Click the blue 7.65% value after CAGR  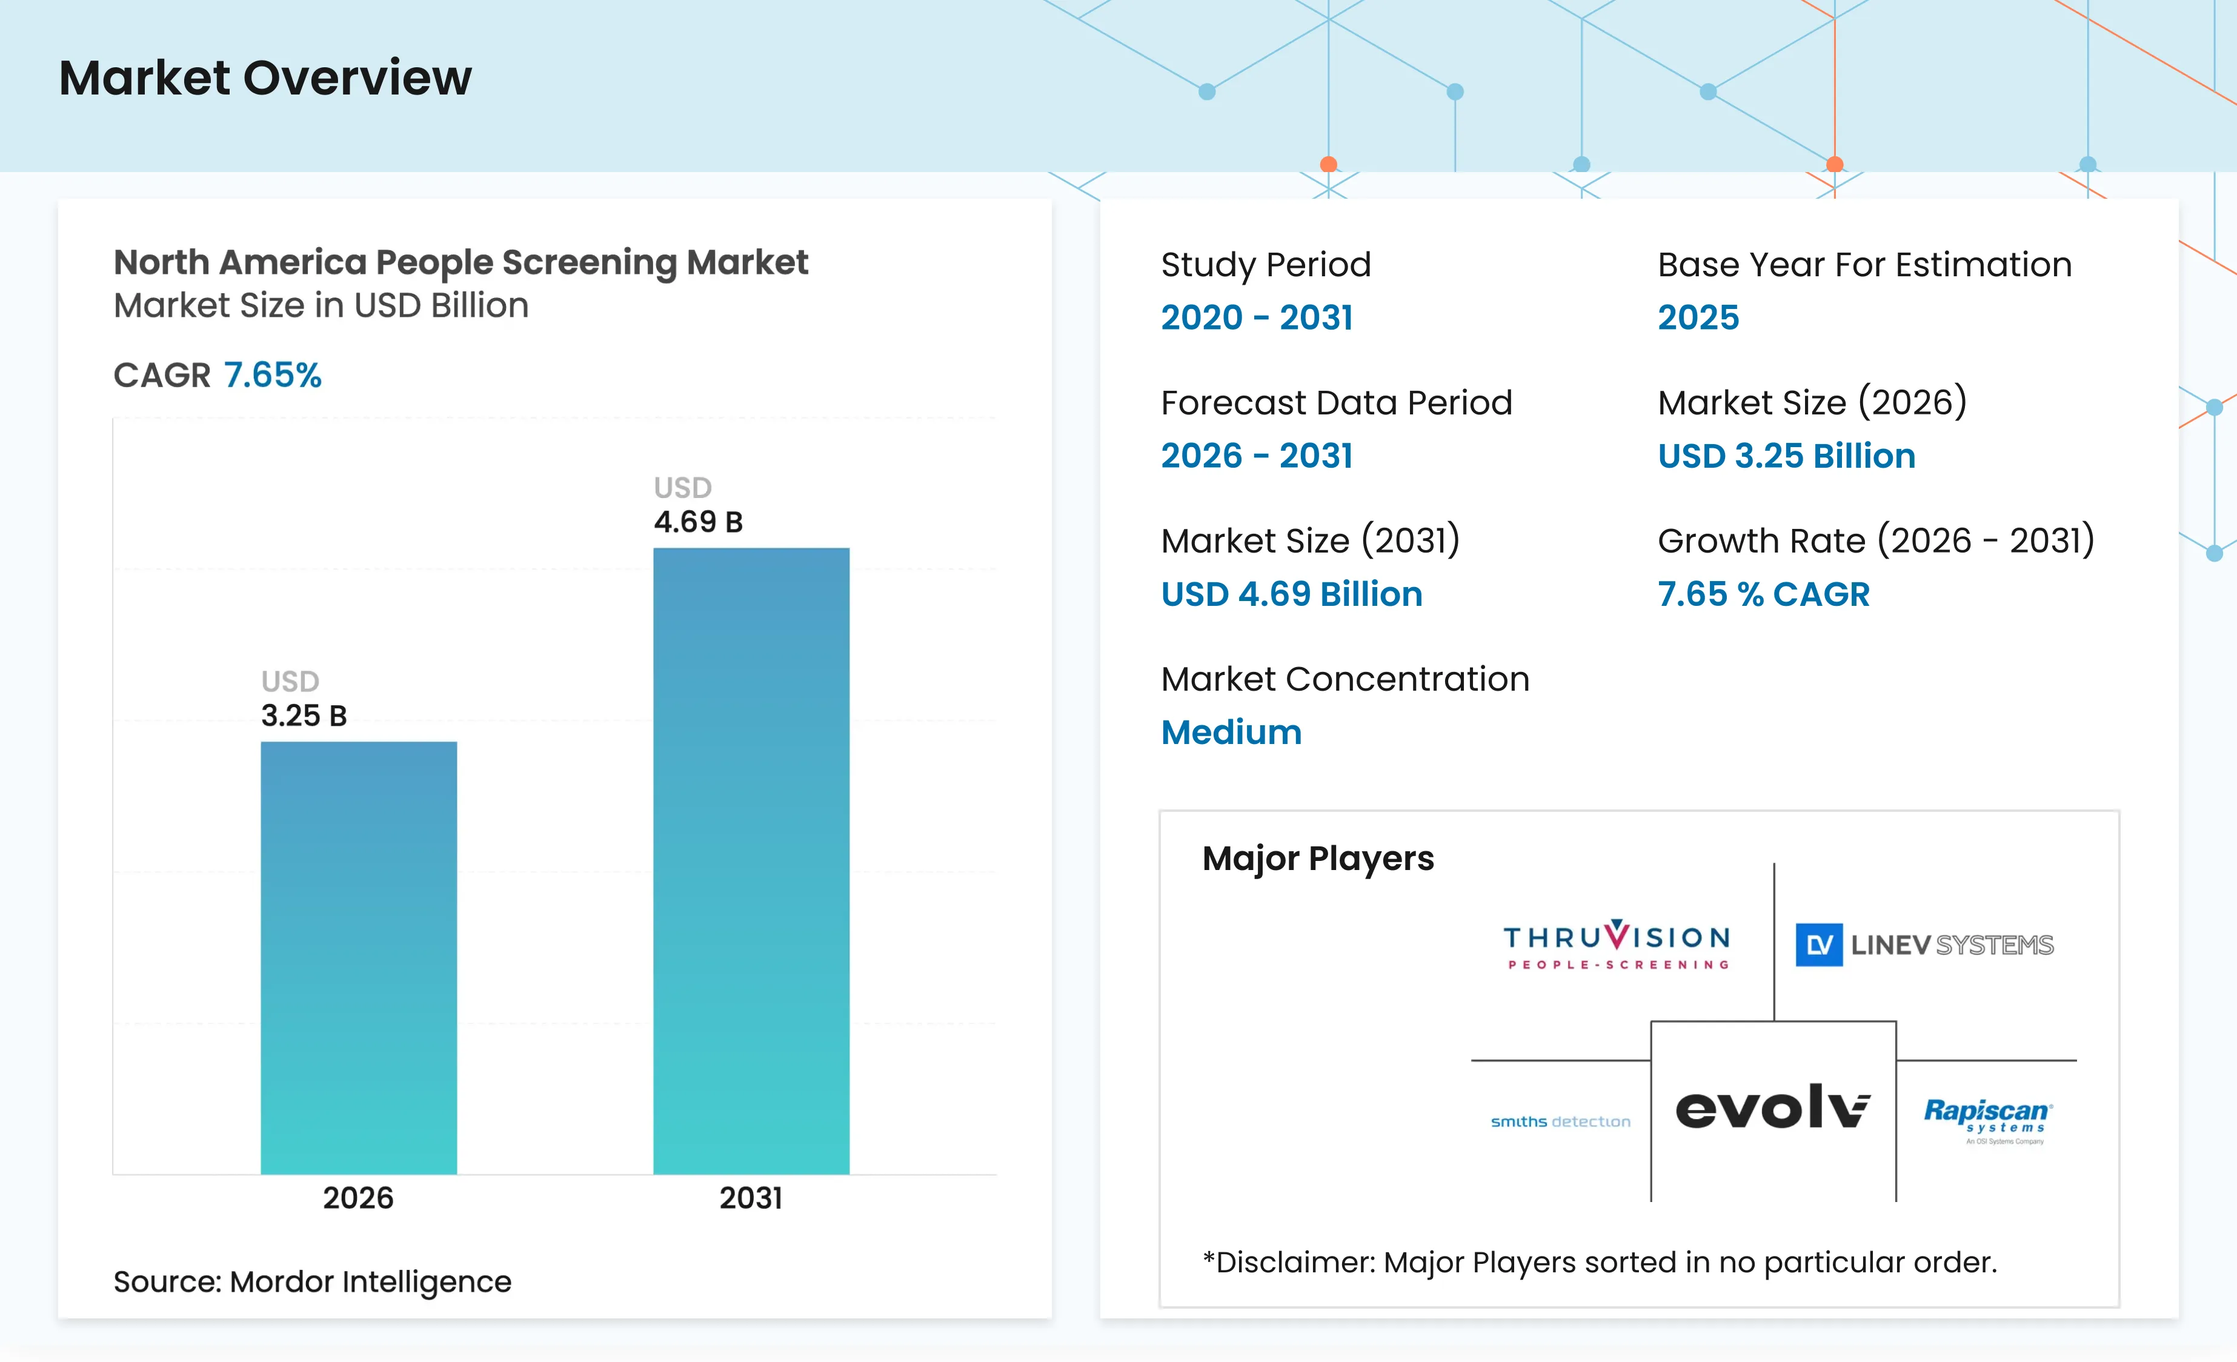(273, 375)
